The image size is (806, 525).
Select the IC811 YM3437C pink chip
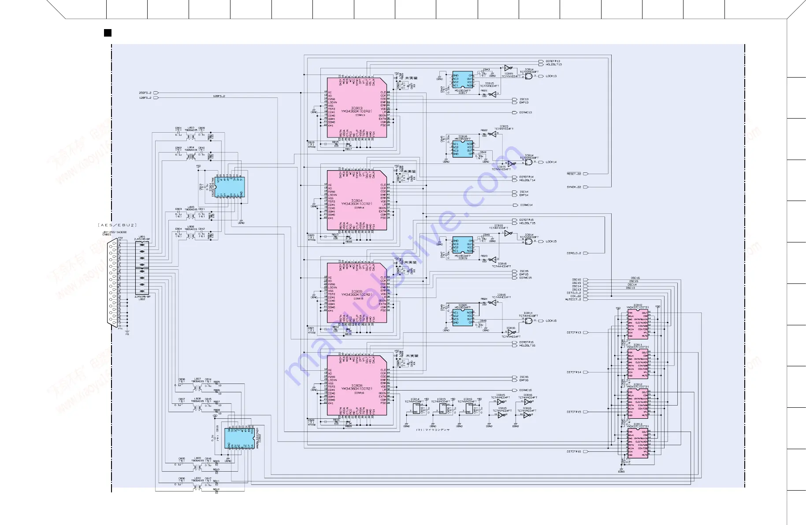tap(638, 364)
